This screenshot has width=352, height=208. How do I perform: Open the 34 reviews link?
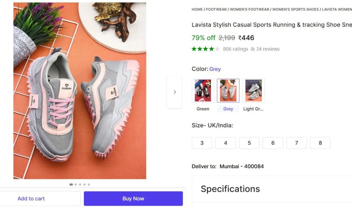coord(268,49)
